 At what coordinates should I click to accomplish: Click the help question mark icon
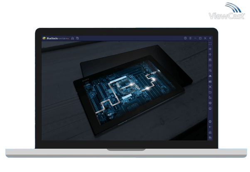click(185, 38)
